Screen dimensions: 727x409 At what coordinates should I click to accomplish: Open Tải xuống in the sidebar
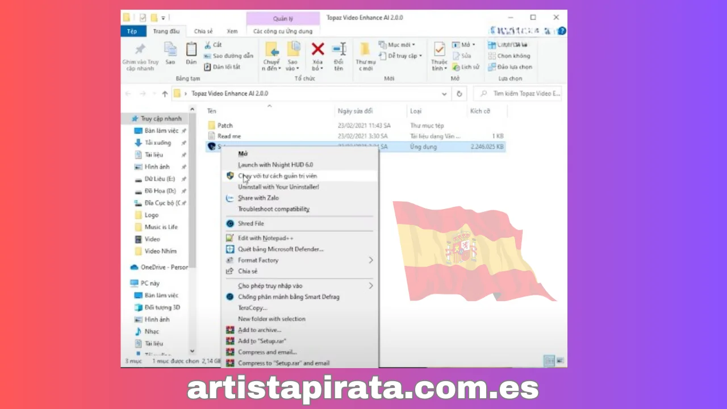[157, 143]
